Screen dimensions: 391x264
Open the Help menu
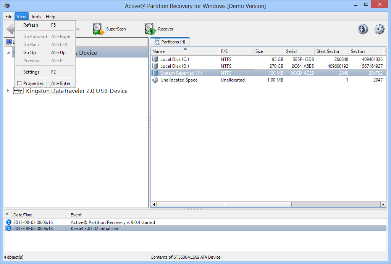tap(50, 17)
